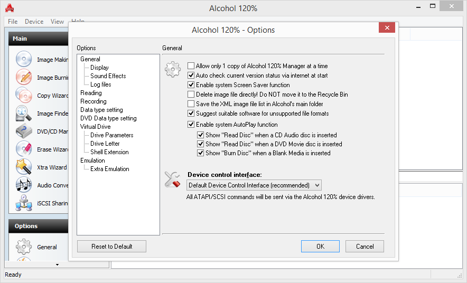Check Save the XML image file list
This screenshot has width=467, height=283.
coord(191,104)
